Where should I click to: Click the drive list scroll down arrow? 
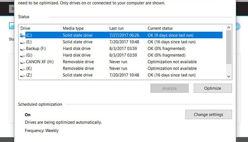pyautogui.click(x=229, y=76)
